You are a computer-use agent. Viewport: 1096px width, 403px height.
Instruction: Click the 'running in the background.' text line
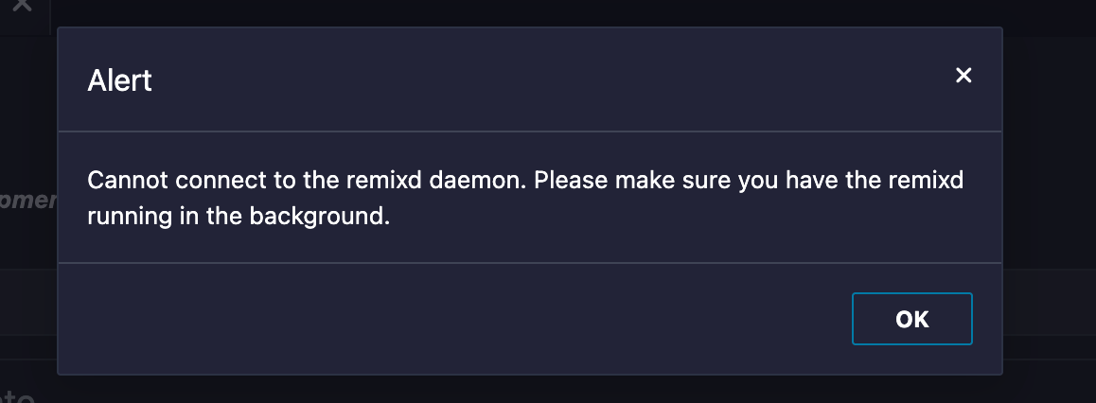point(239,217)
